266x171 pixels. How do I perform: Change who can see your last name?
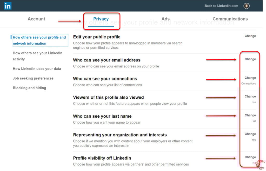pos(250,115)
